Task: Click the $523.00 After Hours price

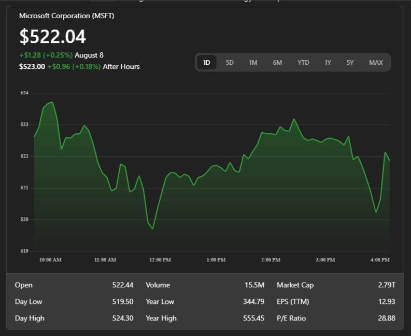Action: click(x=32, y=66)
